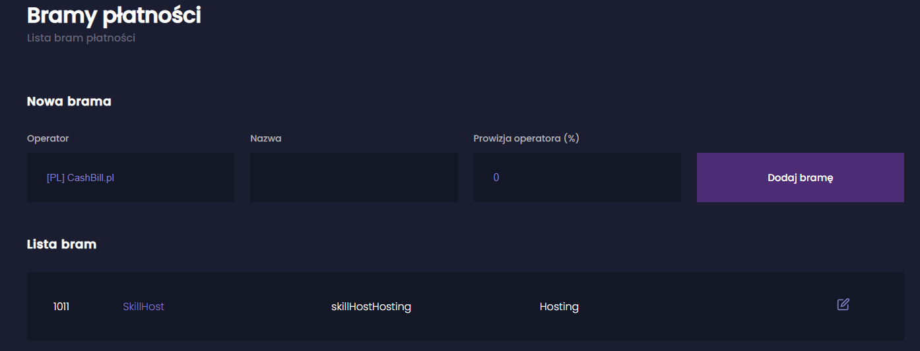Open the Operator dropdown
Viewport: 920px width, 351px height.
pos(131,178)
